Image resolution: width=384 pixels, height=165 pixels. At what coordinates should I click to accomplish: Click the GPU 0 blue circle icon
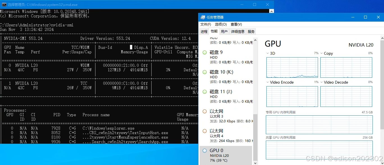205,151
